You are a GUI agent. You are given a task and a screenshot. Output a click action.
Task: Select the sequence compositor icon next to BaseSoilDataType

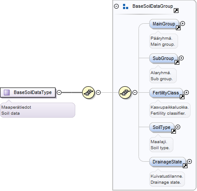tap(88, 92)
